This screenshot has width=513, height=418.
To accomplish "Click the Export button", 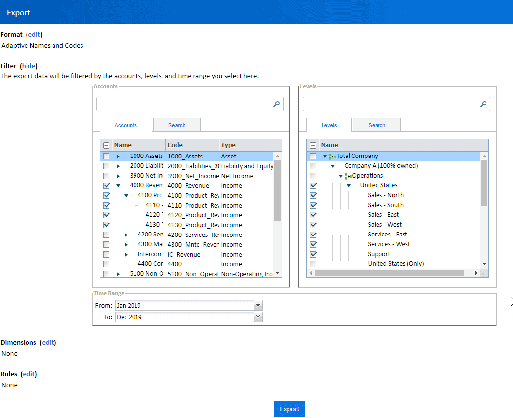I will coord(289,408).
